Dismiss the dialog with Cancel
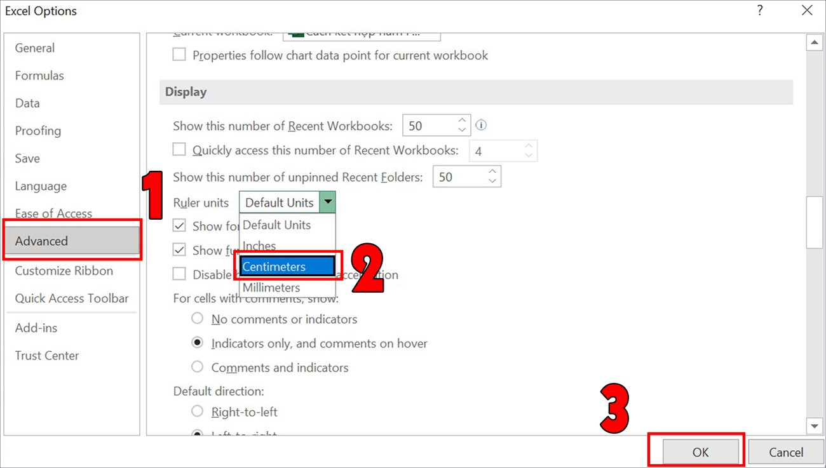Image resolution: width=826 pixels, height=468 pixels. [786, 452]
